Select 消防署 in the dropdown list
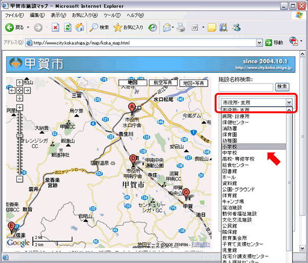 254,129
